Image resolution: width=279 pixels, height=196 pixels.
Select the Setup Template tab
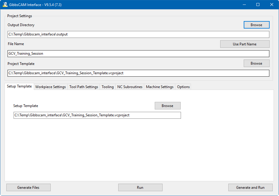[x=19, y=86]
